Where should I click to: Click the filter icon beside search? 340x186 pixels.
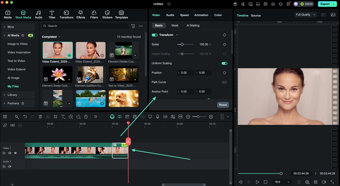(133, 26)
